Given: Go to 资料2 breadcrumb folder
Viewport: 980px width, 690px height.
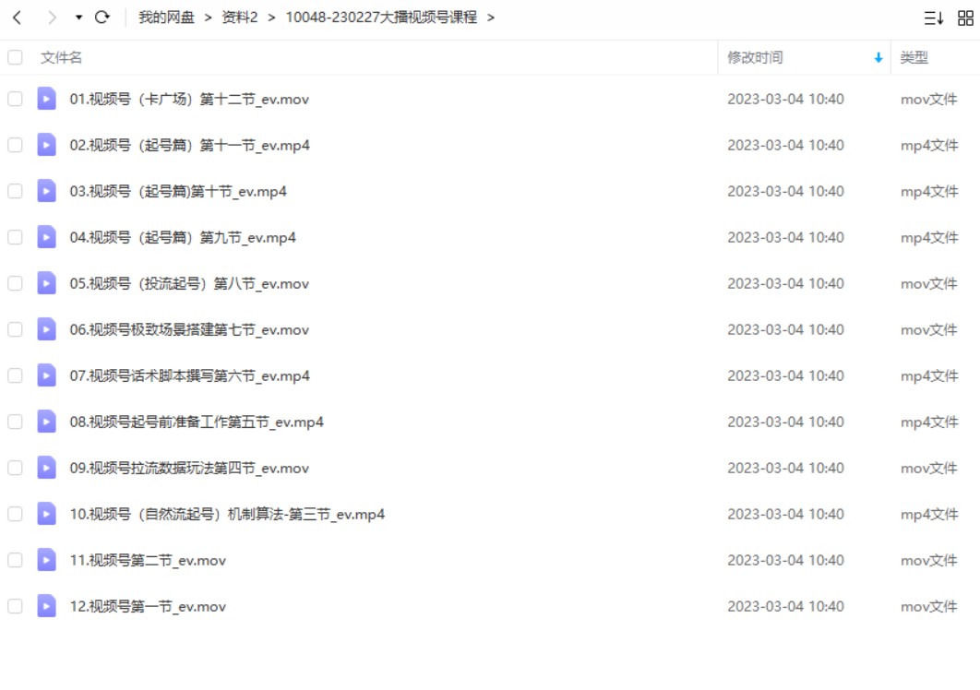Looking at the screenshot, I should click(x=240, y=18).
